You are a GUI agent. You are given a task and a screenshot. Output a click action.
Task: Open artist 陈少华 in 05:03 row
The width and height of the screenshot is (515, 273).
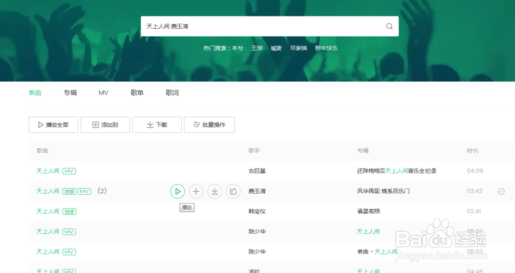point(257,252)
